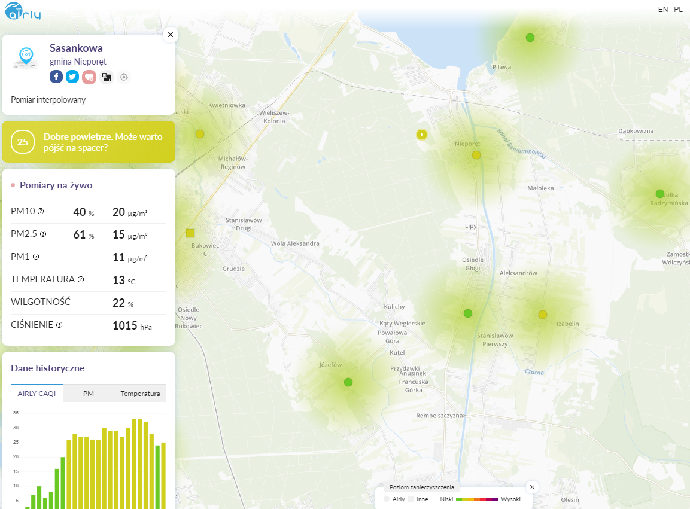Select the square yellow marker near Bukowiec
The image size is (690, 509).
click(x=190, y=233)
